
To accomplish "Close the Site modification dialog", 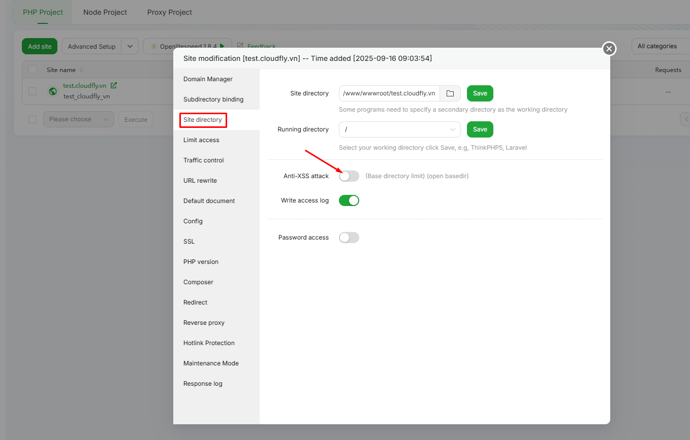I will pyautogui.click(x=609, y=49).
